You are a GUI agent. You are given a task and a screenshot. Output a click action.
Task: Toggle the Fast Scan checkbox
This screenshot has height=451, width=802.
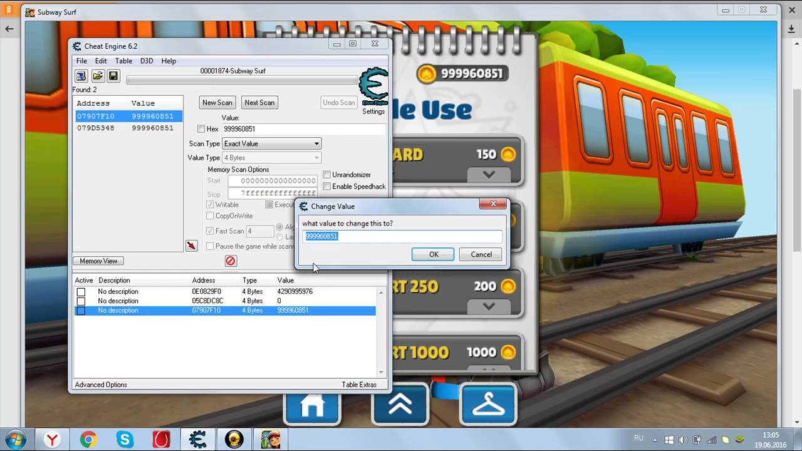(210, 231)
